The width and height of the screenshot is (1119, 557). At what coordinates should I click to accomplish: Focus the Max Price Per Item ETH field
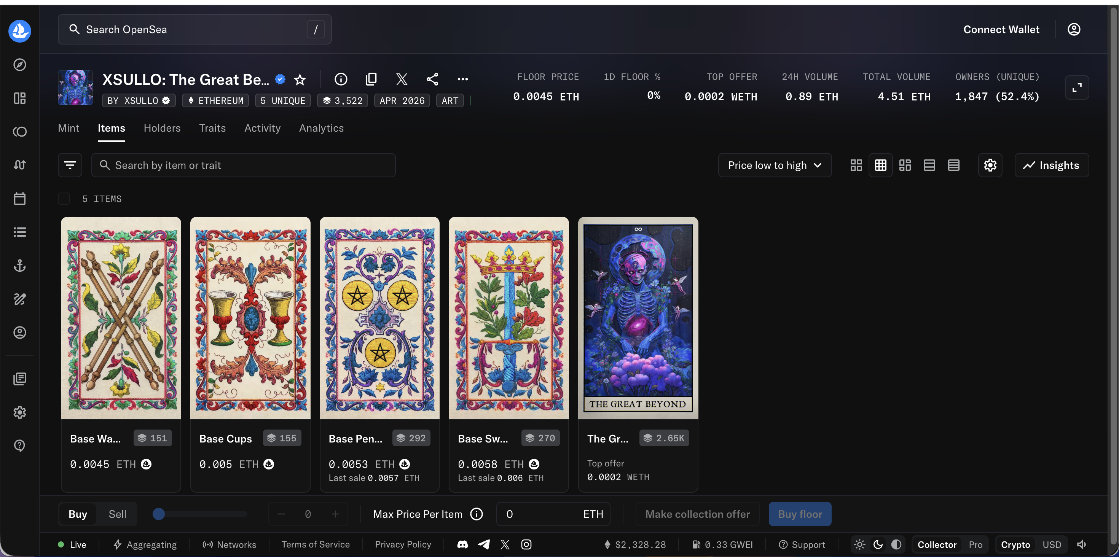(553, 514)
